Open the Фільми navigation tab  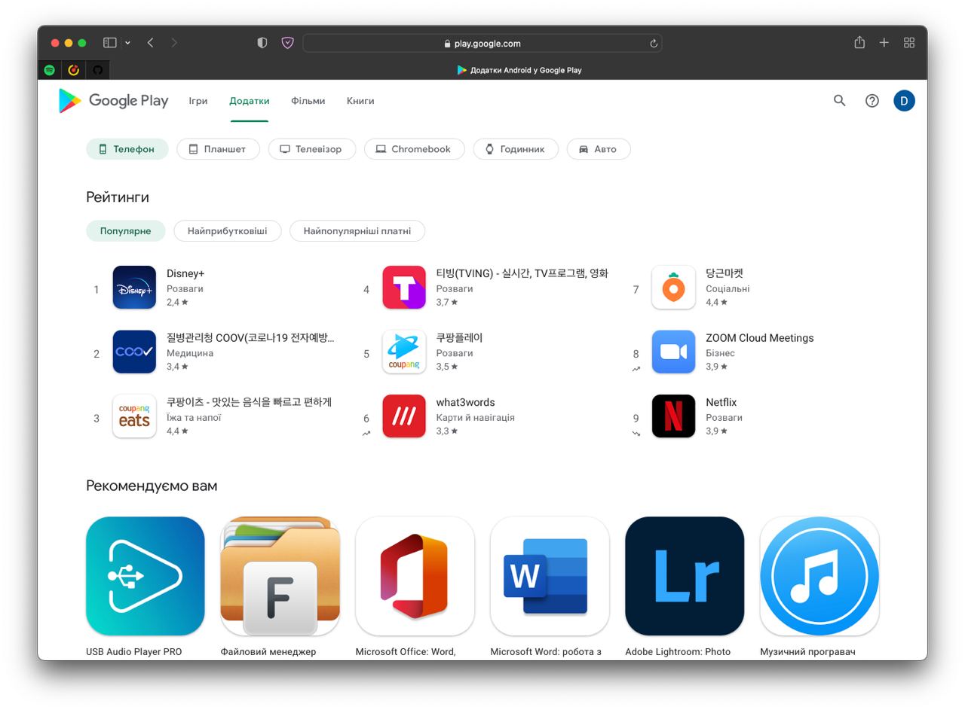(x=308, y=101)
